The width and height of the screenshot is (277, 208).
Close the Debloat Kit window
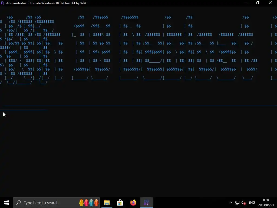coord(270,3)
